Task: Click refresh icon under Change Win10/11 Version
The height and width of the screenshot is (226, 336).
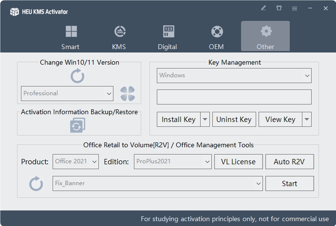Action: coord(77,76)
